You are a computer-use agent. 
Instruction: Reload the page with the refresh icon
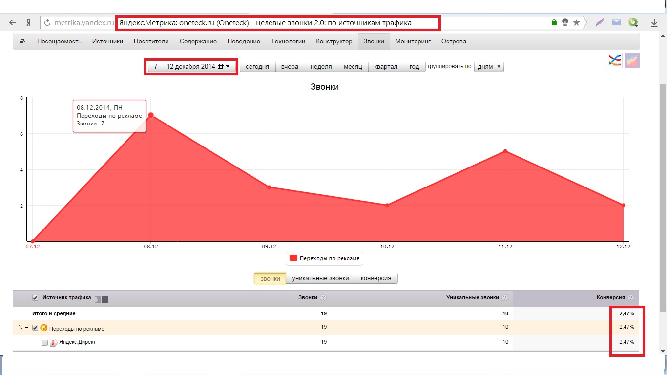pos(47,22)
